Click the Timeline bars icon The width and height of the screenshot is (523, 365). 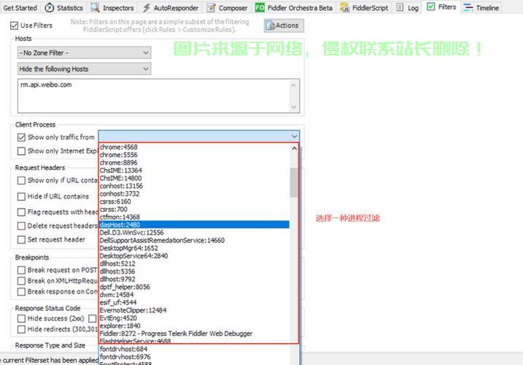(468, 7)
